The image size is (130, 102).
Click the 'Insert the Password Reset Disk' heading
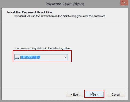pos(30,12)
